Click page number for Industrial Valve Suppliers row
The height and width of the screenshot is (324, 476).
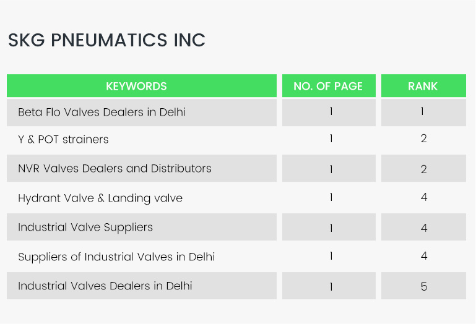click(331, 228)
